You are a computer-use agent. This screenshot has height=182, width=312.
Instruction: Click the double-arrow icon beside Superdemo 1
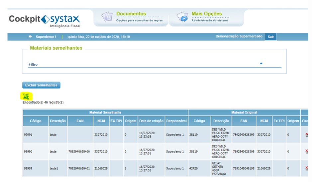click(30, 36)
